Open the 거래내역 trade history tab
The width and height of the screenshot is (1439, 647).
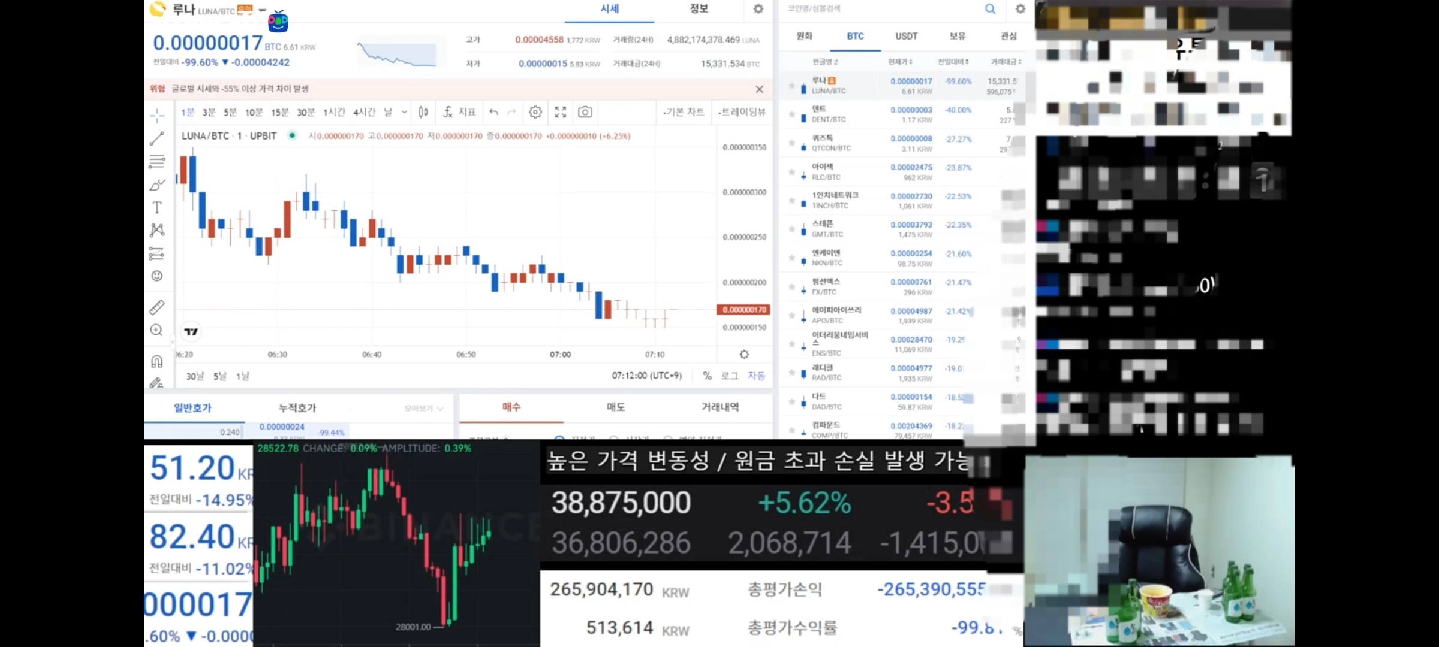pyautogui.click(x=720, y=407)
